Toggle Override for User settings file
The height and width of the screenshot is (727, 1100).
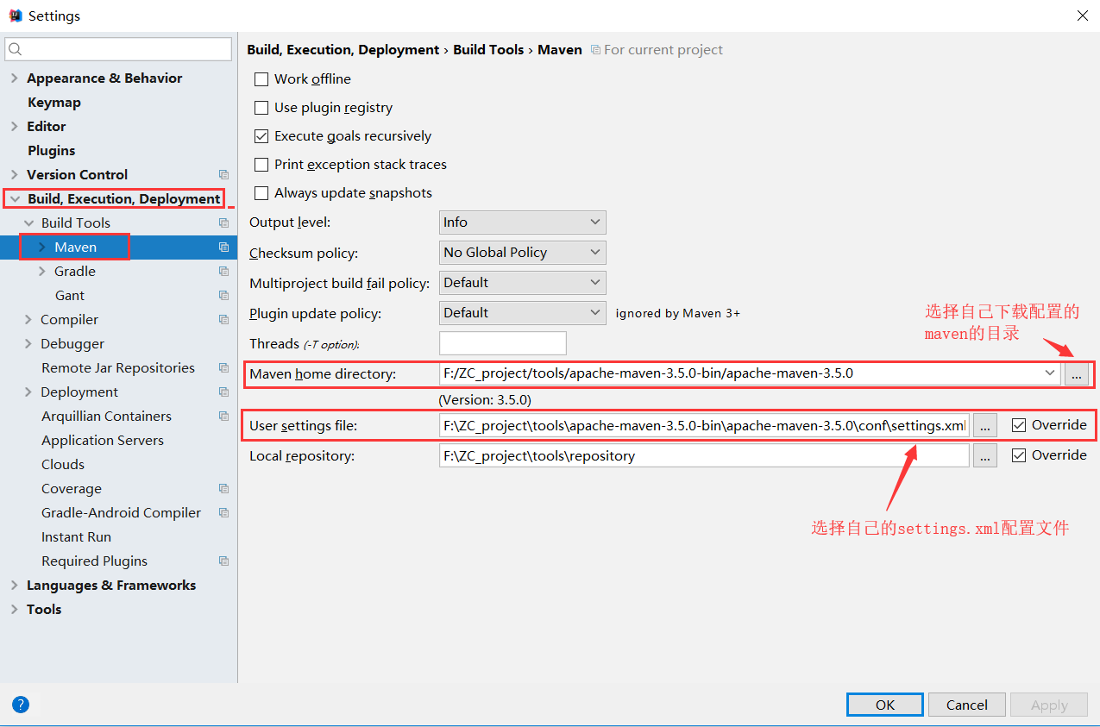[x=1019, y=424]
